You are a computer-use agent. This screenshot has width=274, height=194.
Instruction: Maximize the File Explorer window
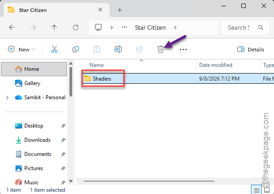coord(243,6)
